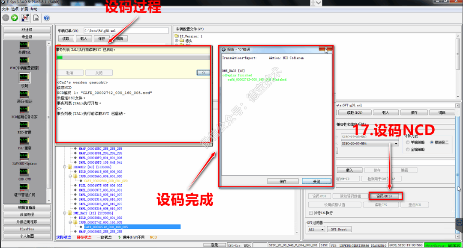Open the VCM 车辆配置管理 module icon
The height and width of the screenshot is (248, 463).
[x=24, y=61]
